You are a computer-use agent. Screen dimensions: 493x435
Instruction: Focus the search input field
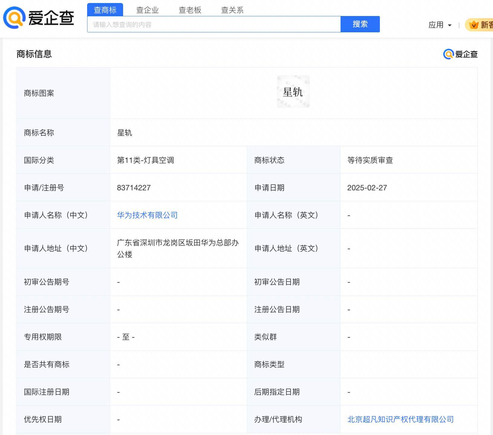coord(214,24)
